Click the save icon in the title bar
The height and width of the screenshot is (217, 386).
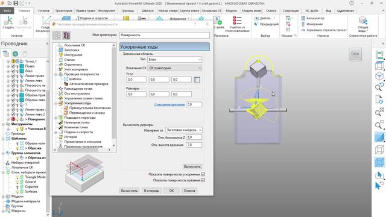(x=16, y=3)
